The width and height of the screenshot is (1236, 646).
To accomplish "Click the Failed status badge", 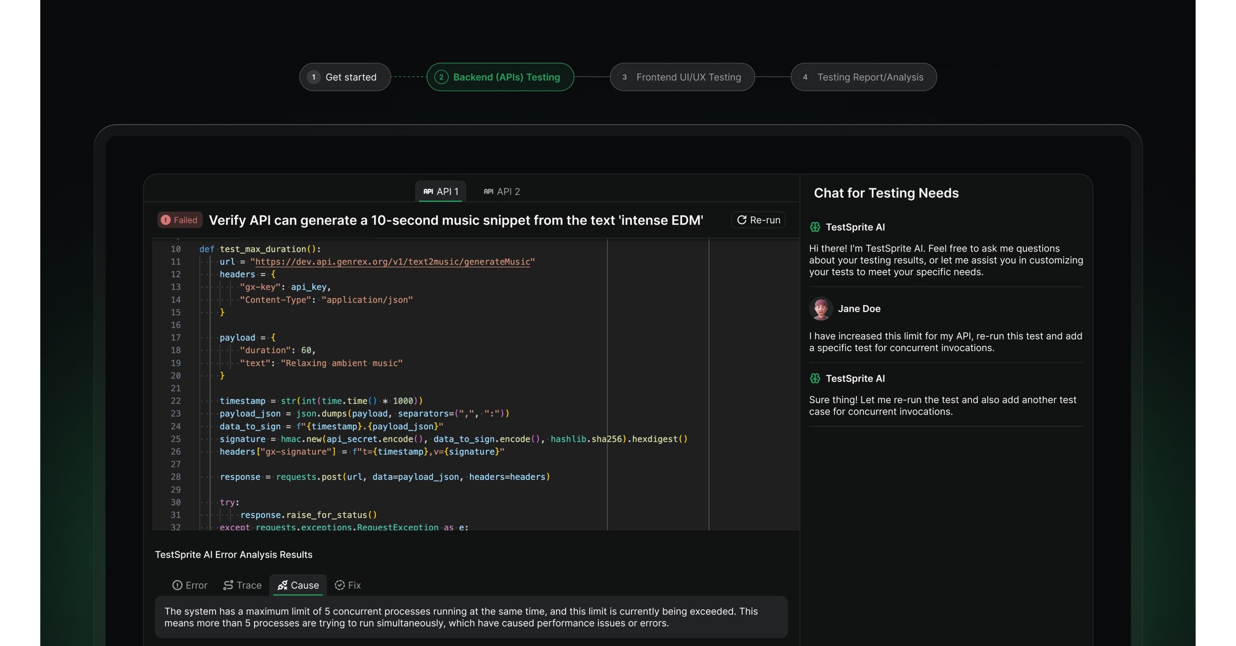I will [179, 220].
